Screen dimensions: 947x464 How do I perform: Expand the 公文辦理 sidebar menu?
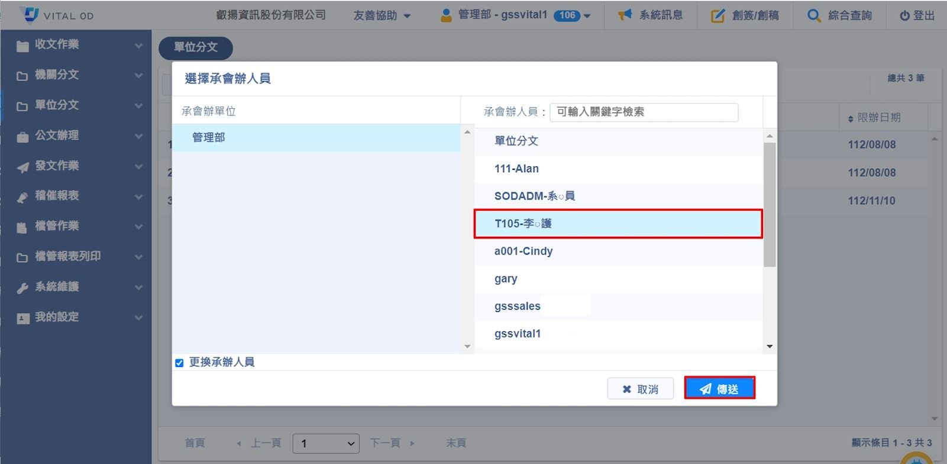point(76,136)
